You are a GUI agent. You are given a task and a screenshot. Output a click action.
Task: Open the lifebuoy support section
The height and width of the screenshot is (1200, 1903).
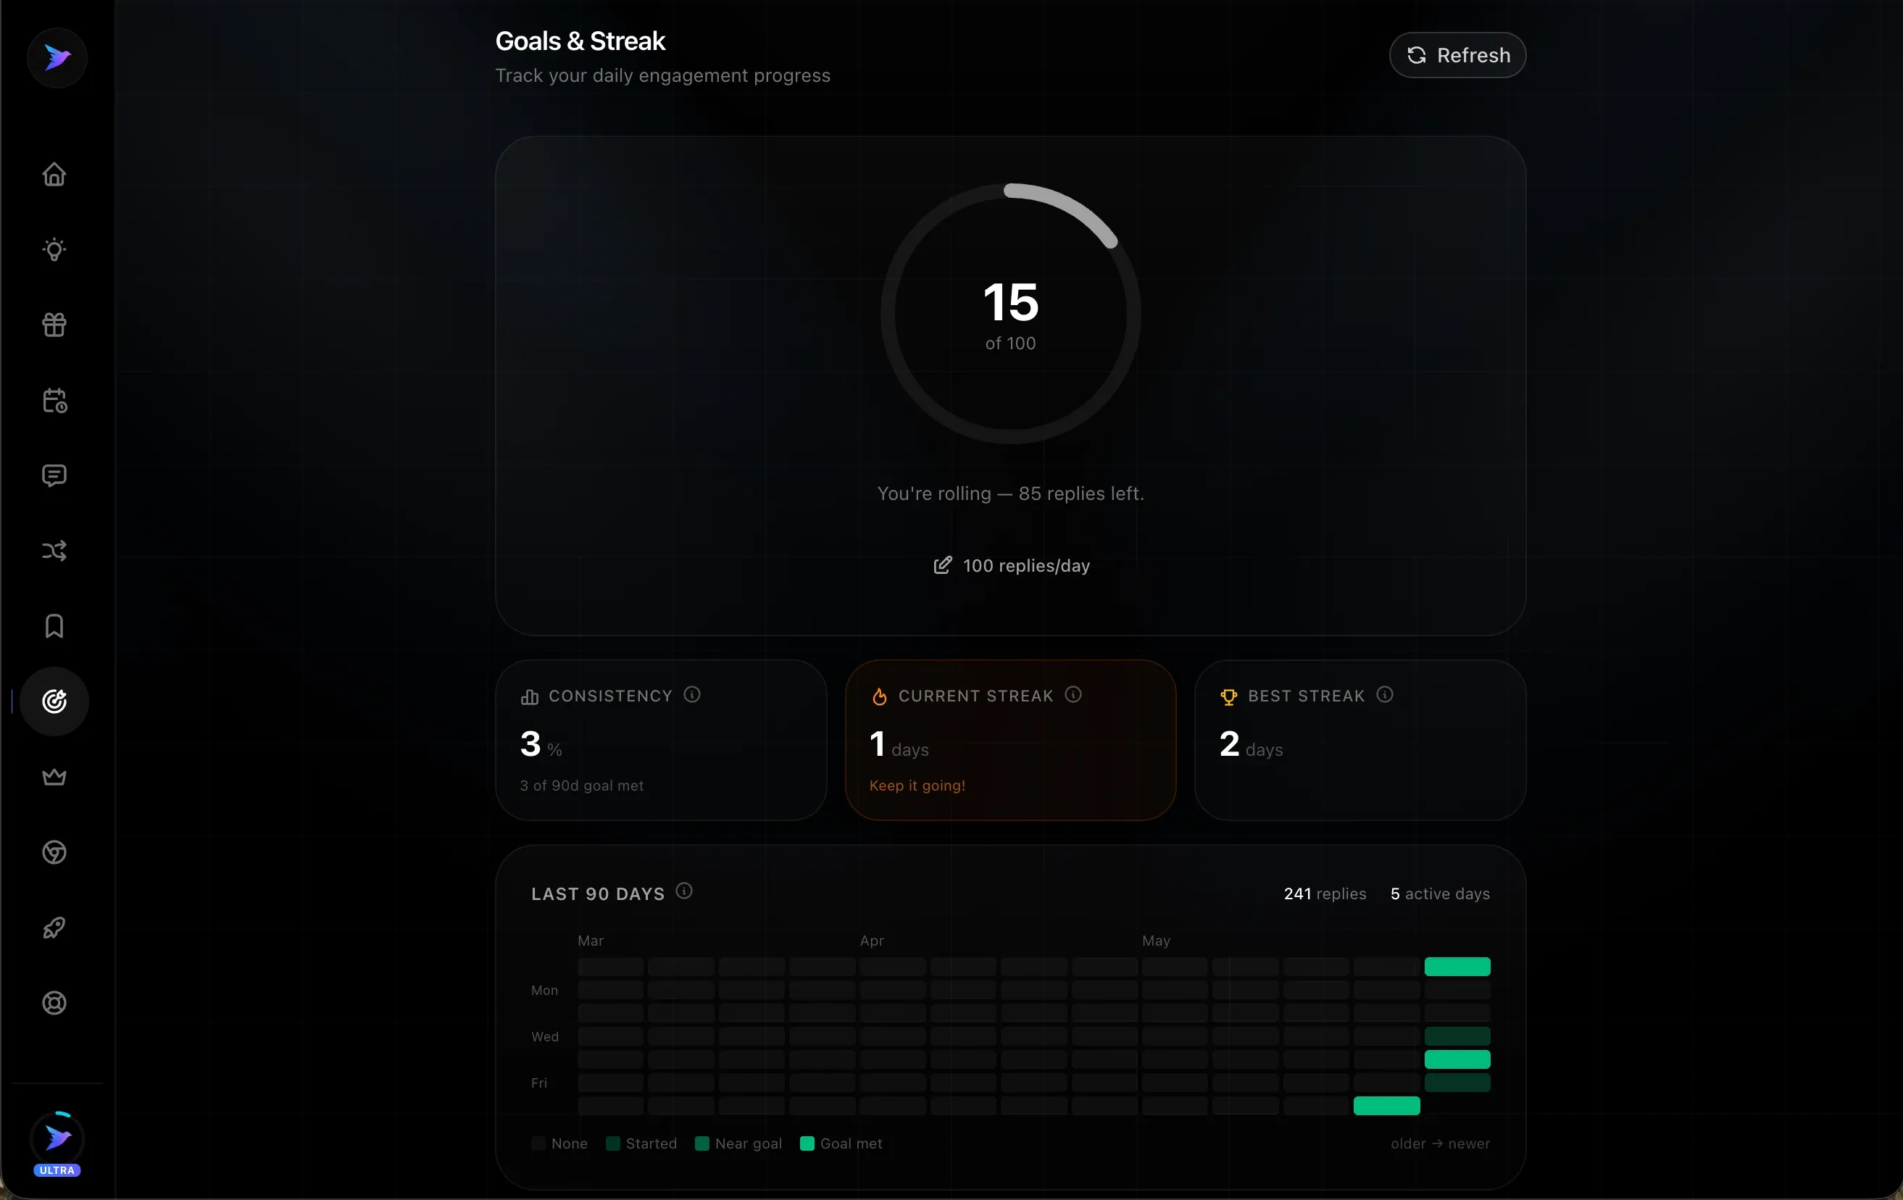tap(54, 1004)
